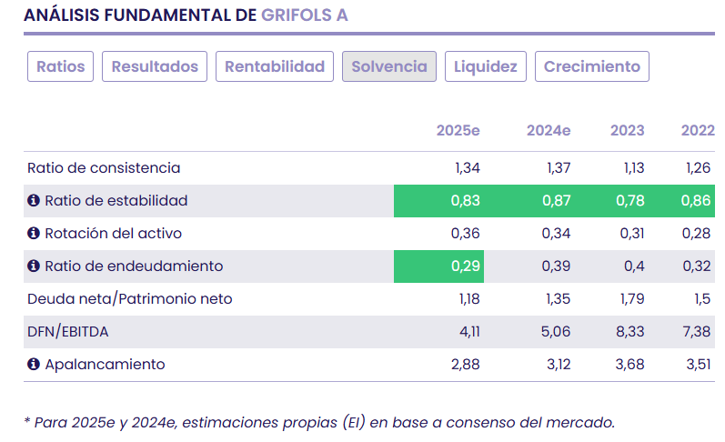The image size is (725, 442).
Task: Click info icon beside Ratio de endeudamiento
Action: 34,266
